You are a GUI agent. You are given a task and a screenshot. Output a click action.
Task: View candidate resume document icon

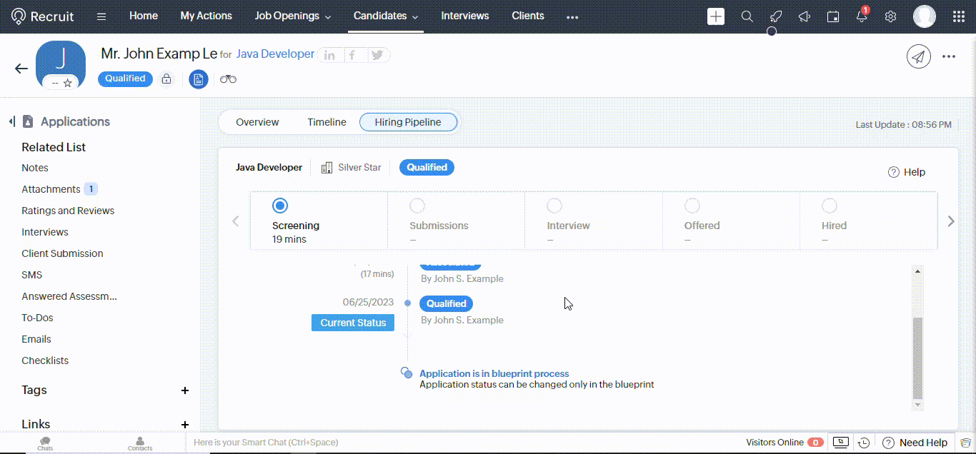[198, 79]
